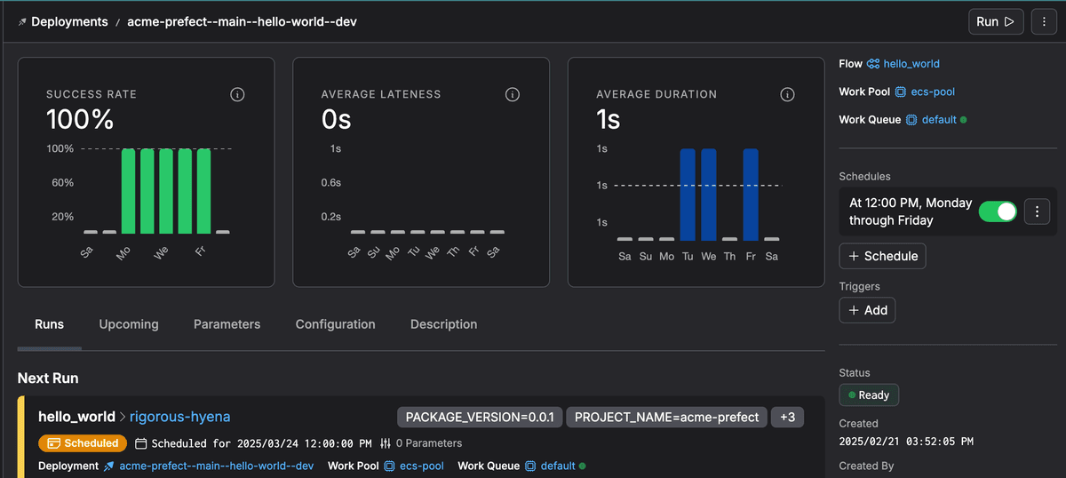Switch to the Configuration tab
The width and height of the screenshot is (1066, 478).
[x=336, y=324]
